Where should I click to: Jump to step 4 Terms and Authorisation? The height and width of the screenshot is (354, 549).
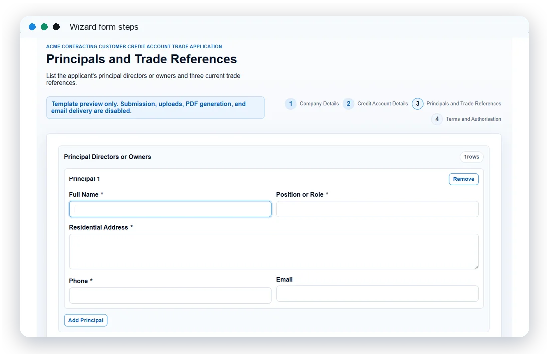point(466,119)
